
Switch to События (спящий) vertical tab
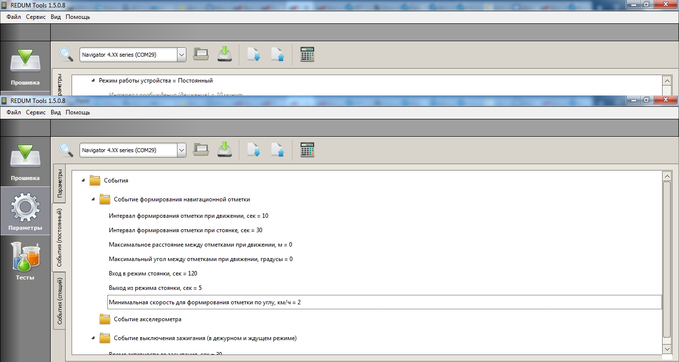(59, 301)
